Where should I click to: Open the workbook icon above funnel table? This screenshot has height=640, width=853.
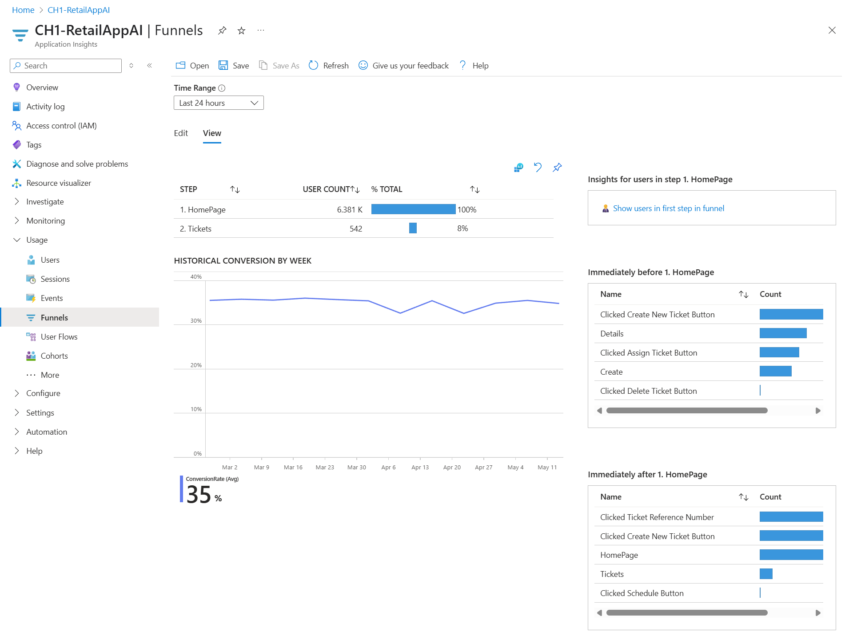click(x=518, y=167)
